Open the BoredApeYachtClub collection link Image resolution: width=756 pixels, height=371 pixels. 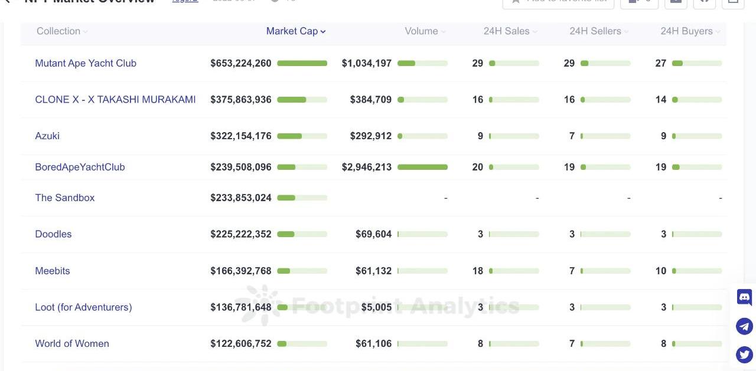click(80, 167)
